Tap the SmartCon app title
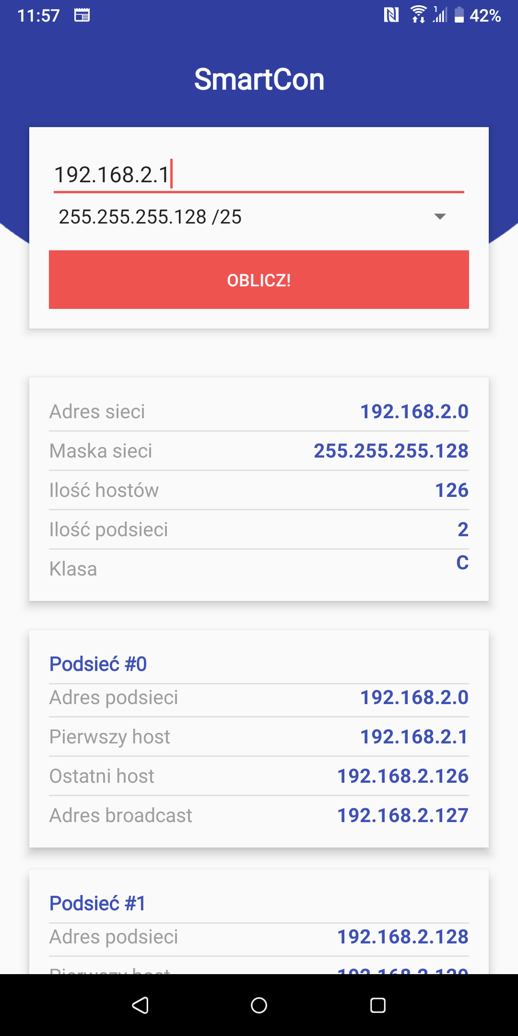 pyautogui.click(x=259, y=79)
